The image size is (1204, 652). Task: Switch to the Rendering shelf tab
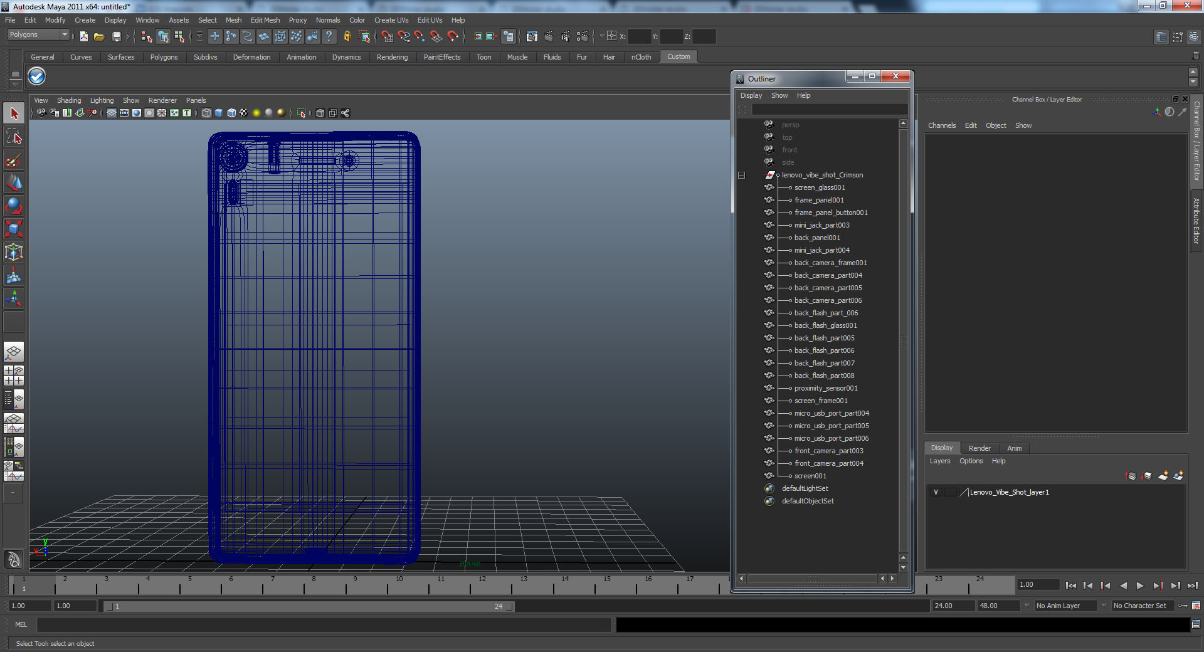392,57
